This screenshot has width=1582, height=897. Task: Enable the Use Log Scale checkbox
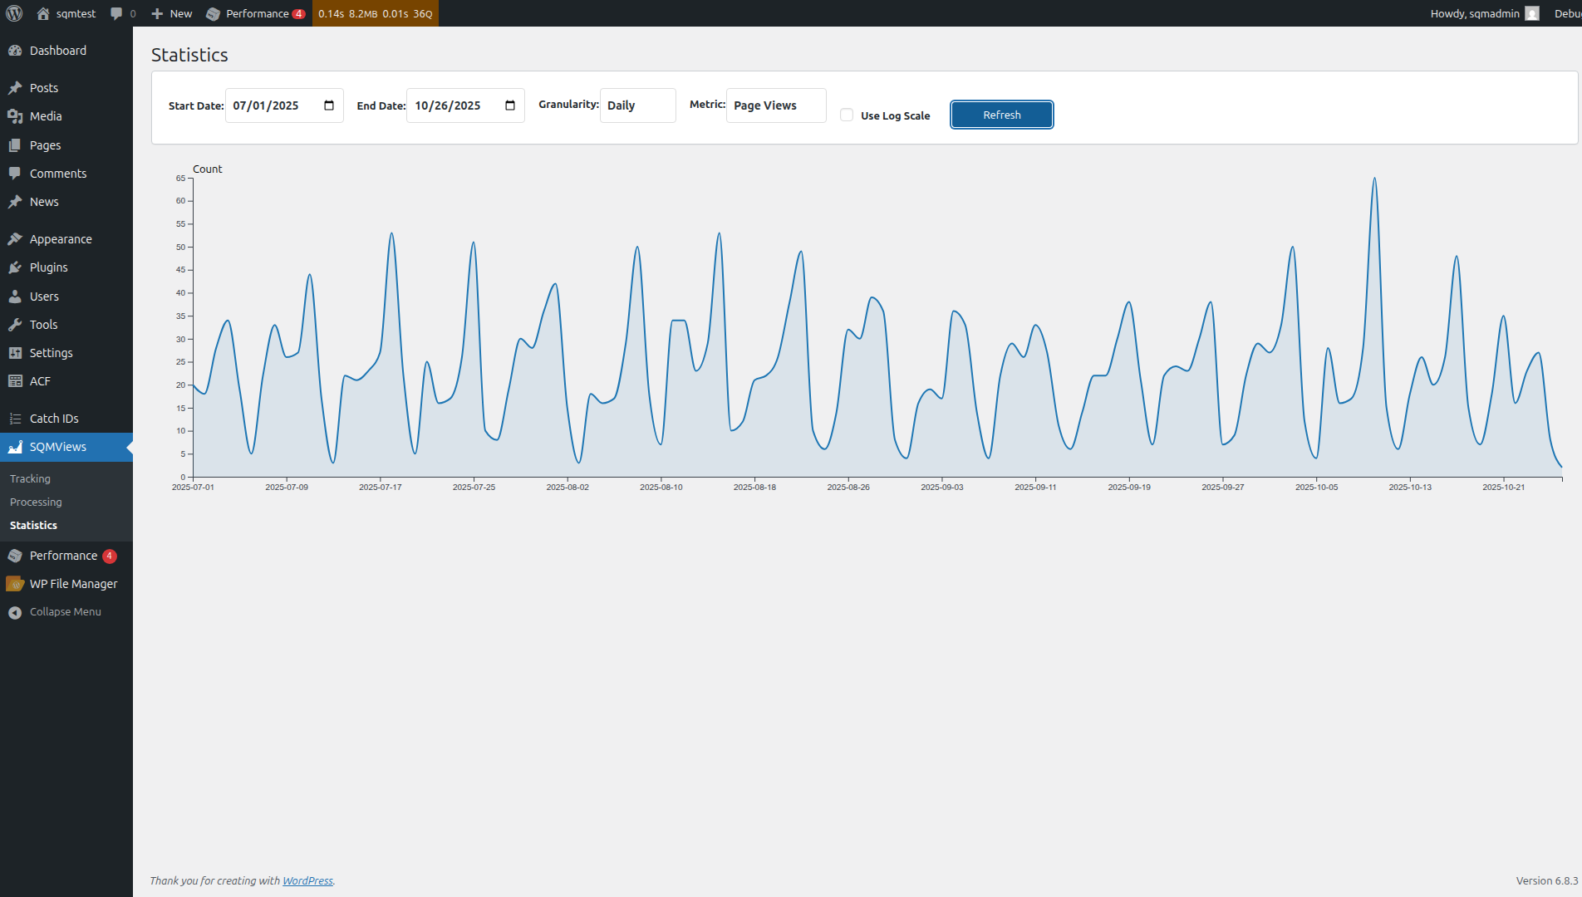pos(846,115)
